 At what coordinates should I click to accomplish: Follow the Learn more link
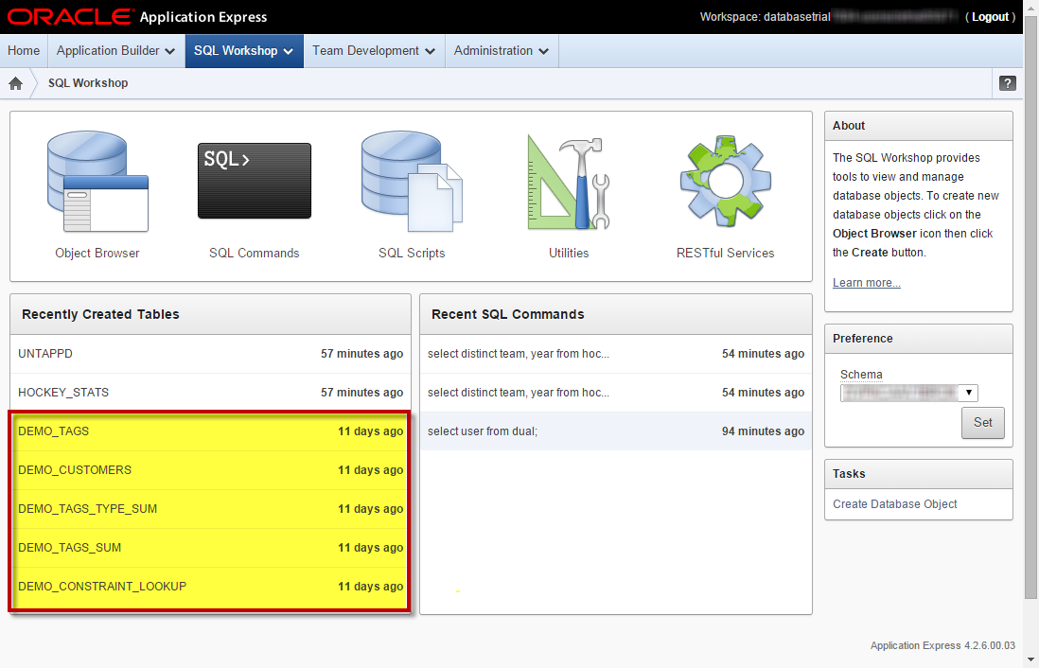pyautogui.click(x=867, y=283)
